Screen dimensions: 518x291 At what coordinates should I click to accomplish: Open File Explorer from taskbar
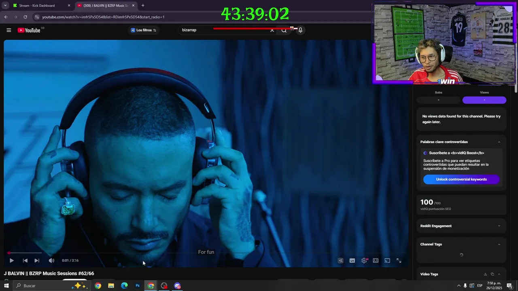[x=111, y=286]
